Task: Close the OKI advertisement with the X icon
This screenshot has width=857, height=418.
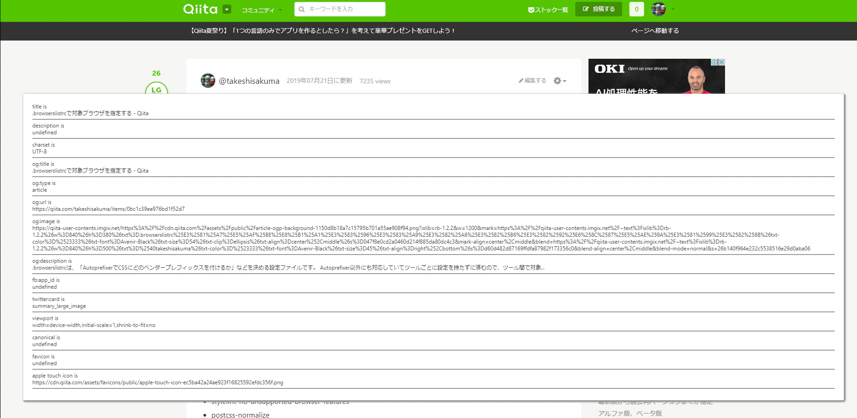Action: [x=721, y=62]
